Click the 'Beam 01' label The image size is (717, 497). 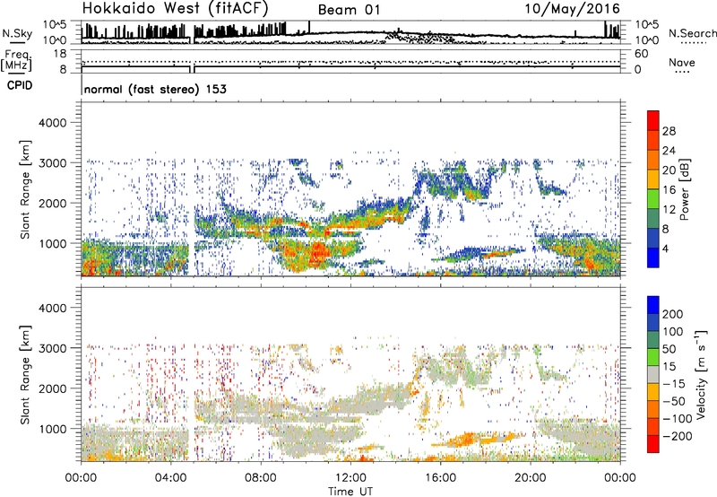[349, 10]
